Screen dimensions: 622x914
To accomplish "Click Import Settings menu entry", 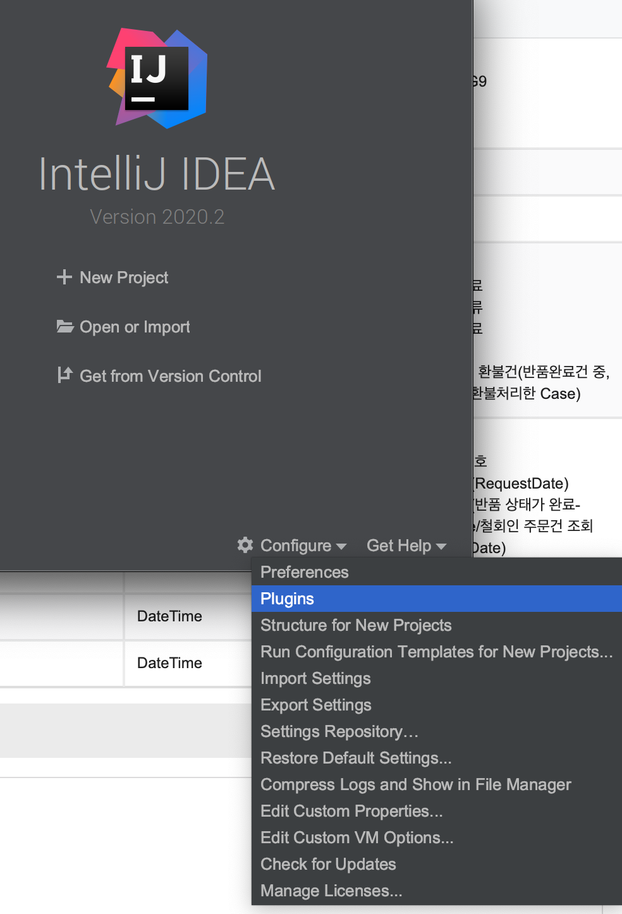I will (437, 678).
